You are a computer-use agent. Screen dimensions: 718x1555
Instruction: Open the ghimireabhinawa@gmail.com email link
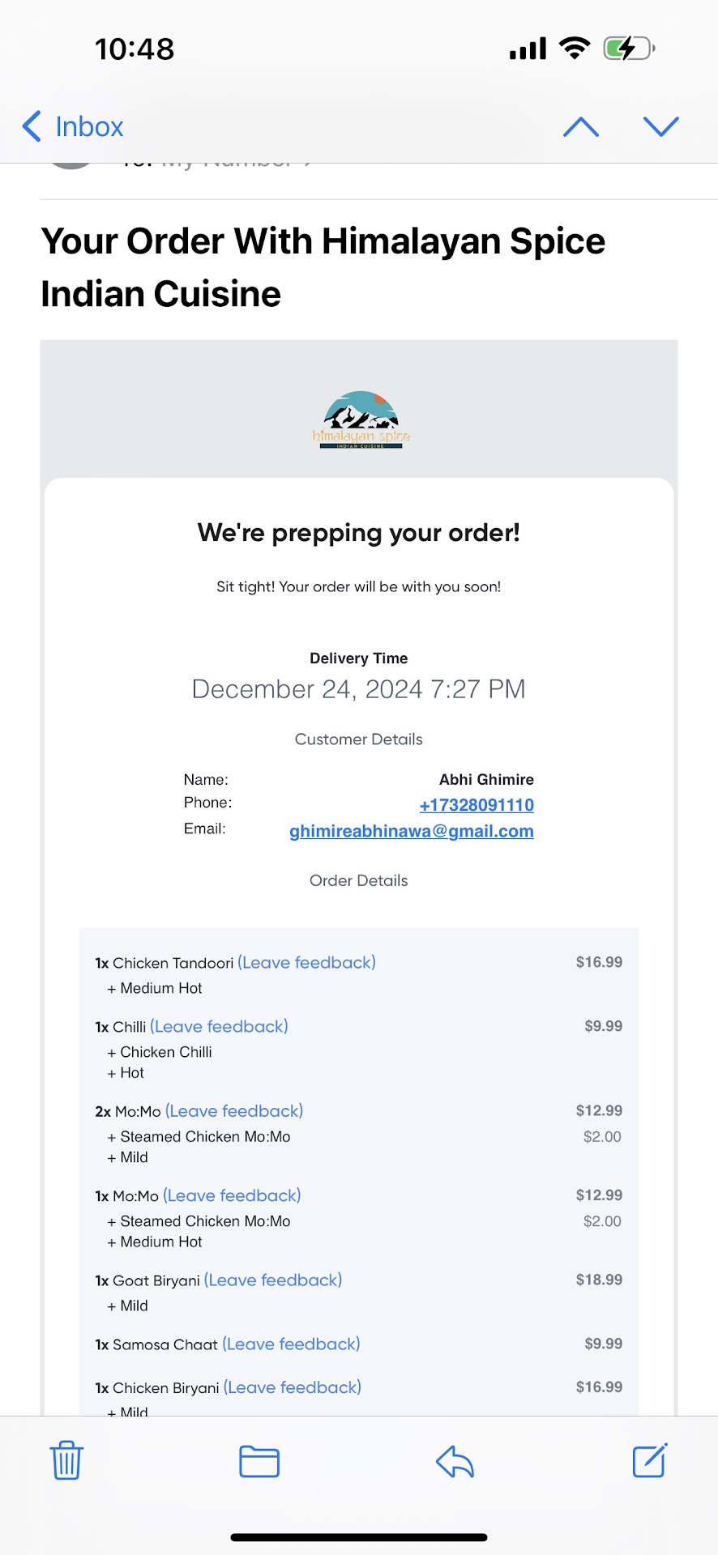412,831
